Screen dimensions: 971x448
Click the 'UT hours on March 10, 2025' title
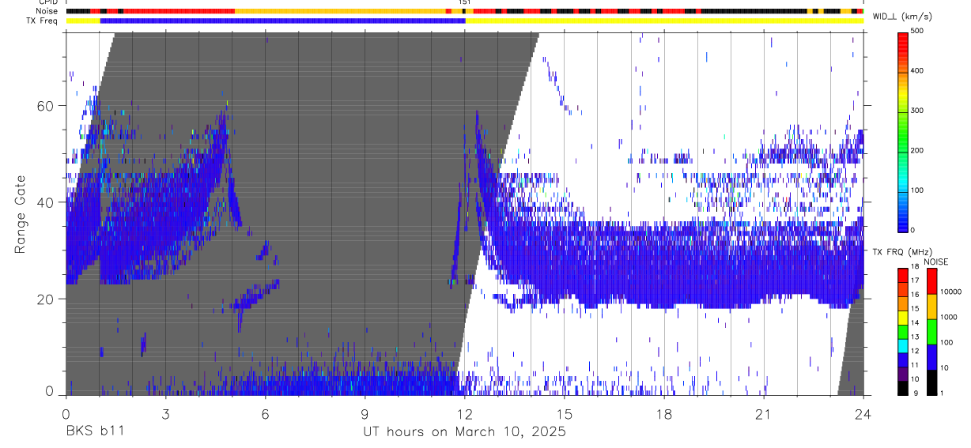(x=464, y=431)
